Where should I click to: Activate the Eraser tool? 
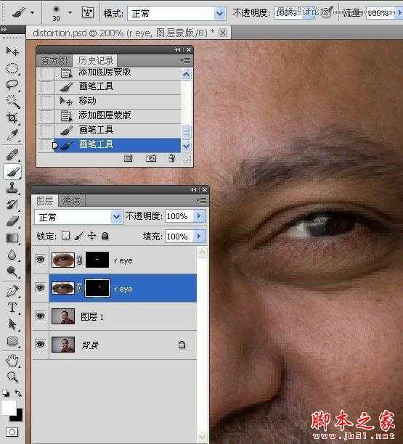click(12, 221)
